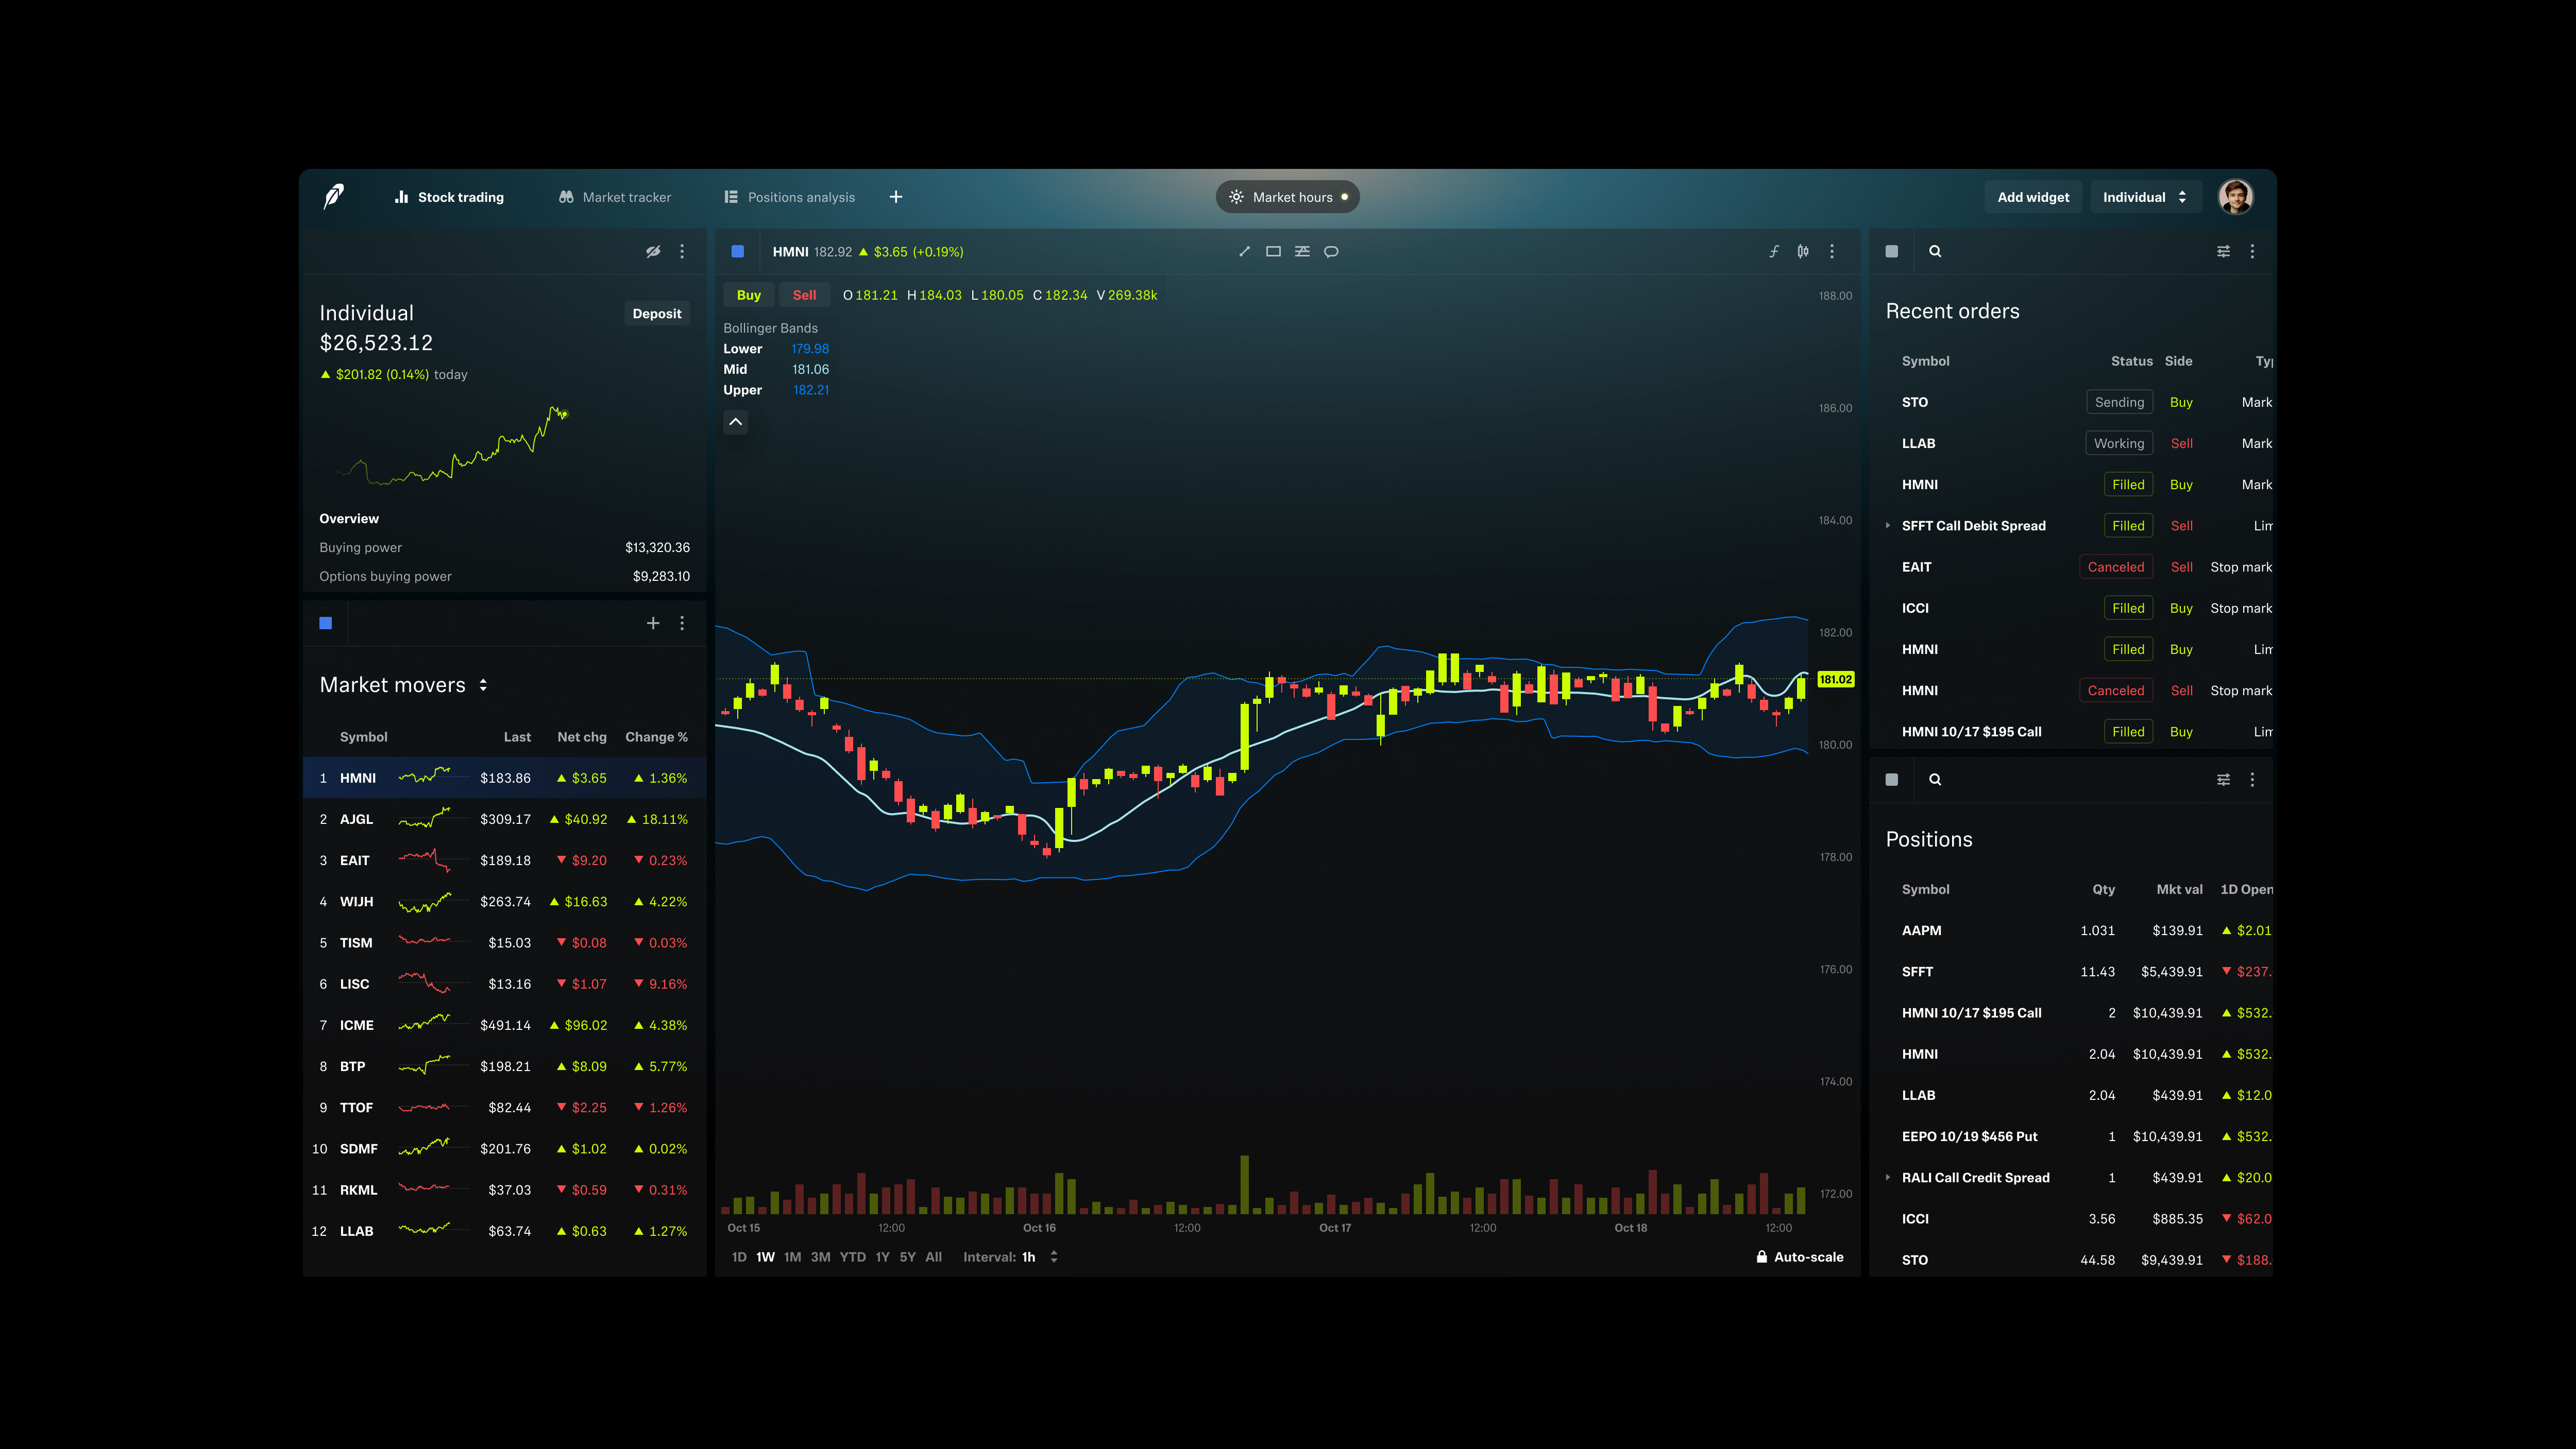Select the comment bubble annotation tool

tap(1331, 252)
